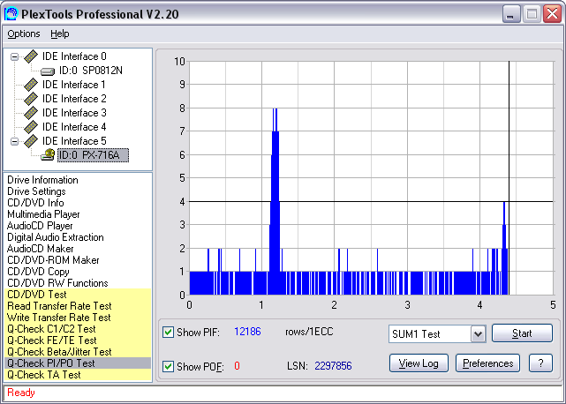Image resolution: width=566 pixels, height=404 pixels.
Task: Click the tall PIF spike in graph
Action: point(275,201)
